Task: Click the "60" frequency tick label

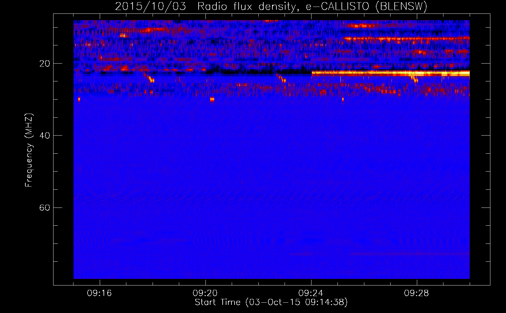Action: tap(44, 208)
